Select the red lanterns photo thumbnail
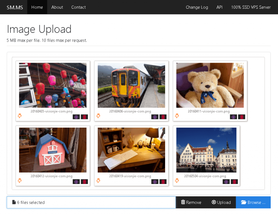 (x=53, y=85)
